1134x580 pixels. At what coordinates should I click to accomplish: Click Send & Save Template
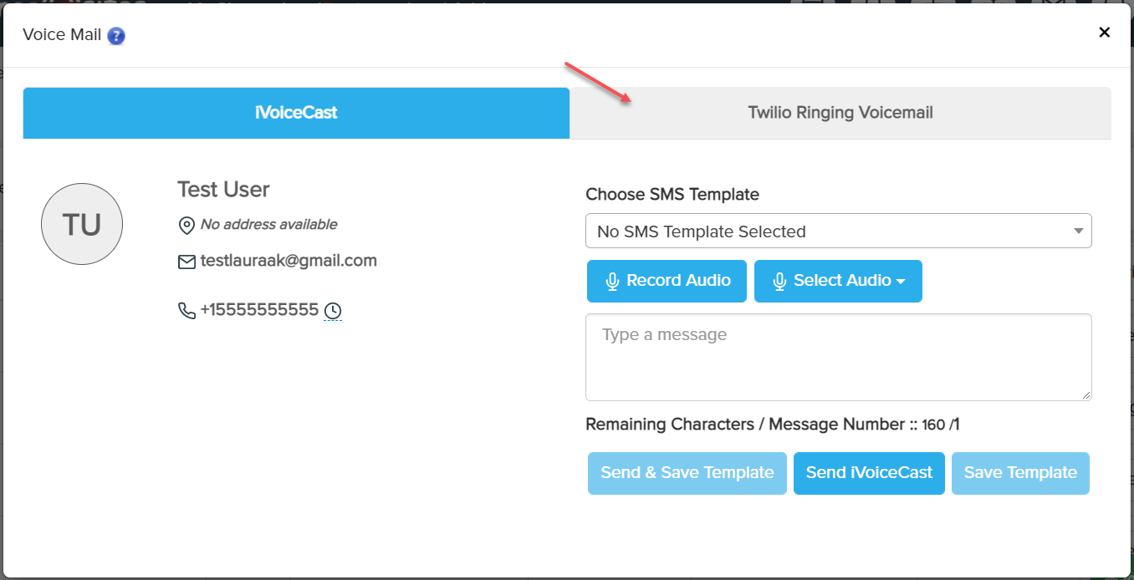click(x=687, y=473)
